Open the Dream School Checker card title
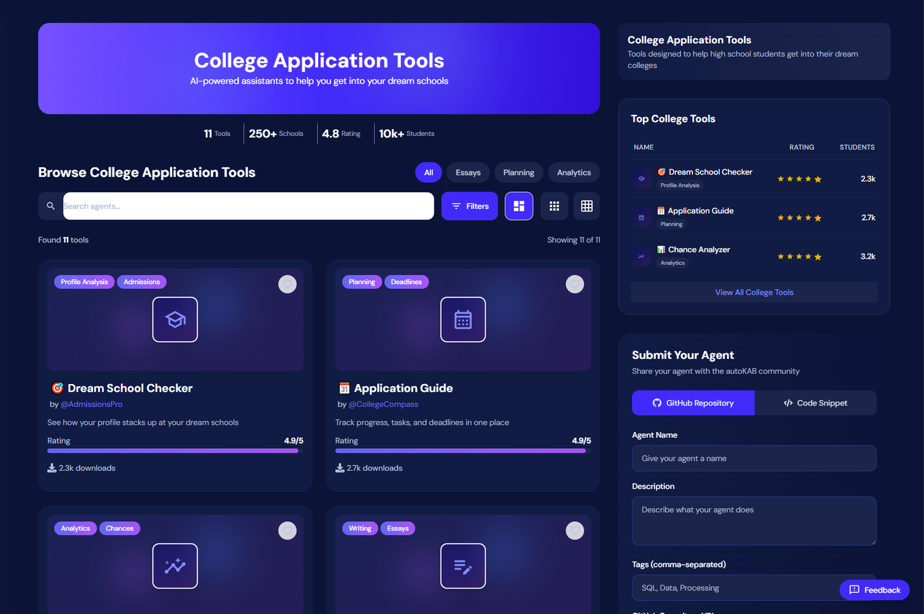The height and width of the screenshot is (614, 924). [x=130, y=388]
